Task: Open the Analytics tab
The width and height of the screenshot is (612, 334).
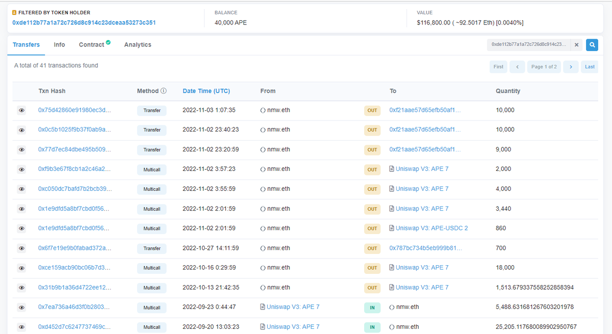Action: pyautogui.click(x=138, y=45)
